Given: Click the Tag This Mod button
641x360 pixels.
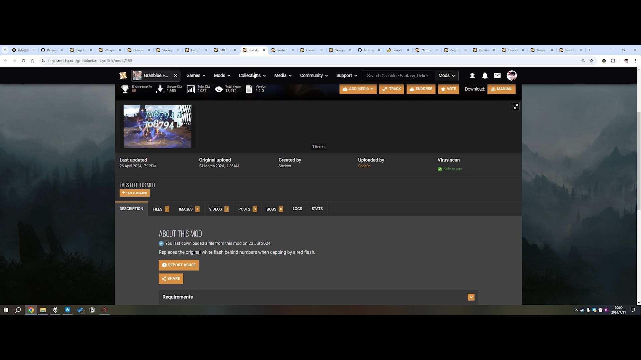Looking at the screenshot, I should [135, 193].
